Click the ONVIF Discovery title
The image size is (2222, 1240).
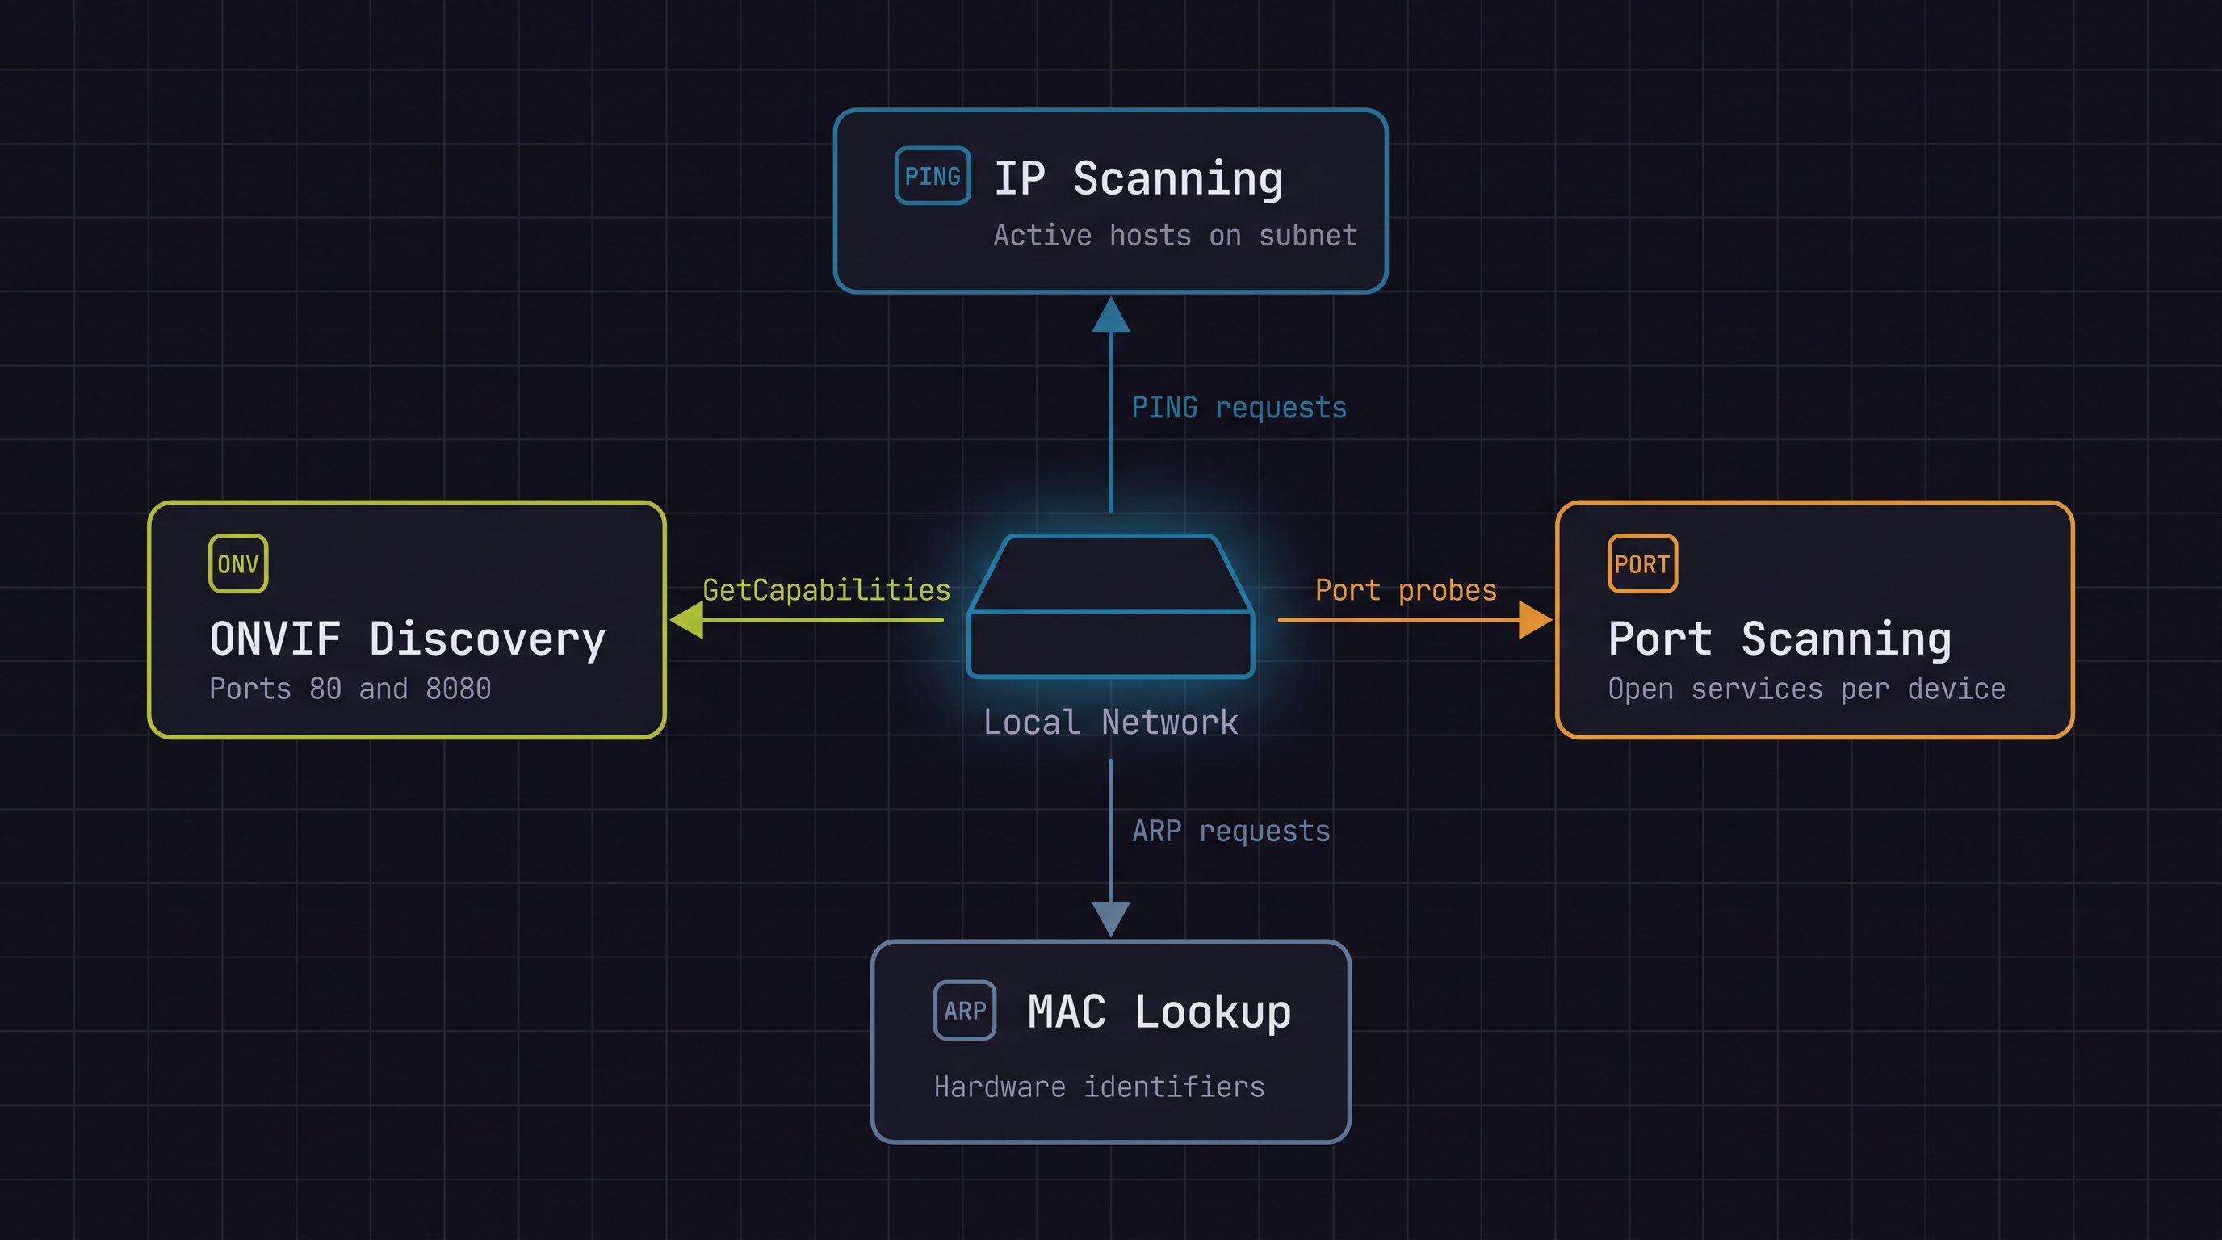(407, 640)
